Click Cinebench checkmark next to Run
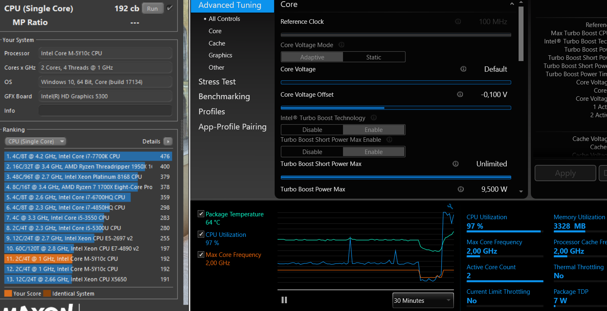Screen dimensions: 607x311 [169, 8]
